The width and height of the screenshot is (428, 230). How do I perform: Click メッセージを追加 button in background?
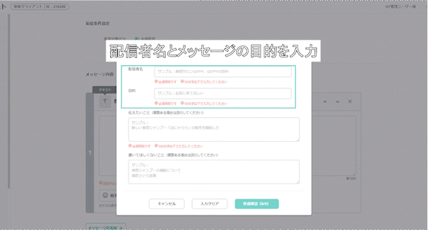coord(106,227)
